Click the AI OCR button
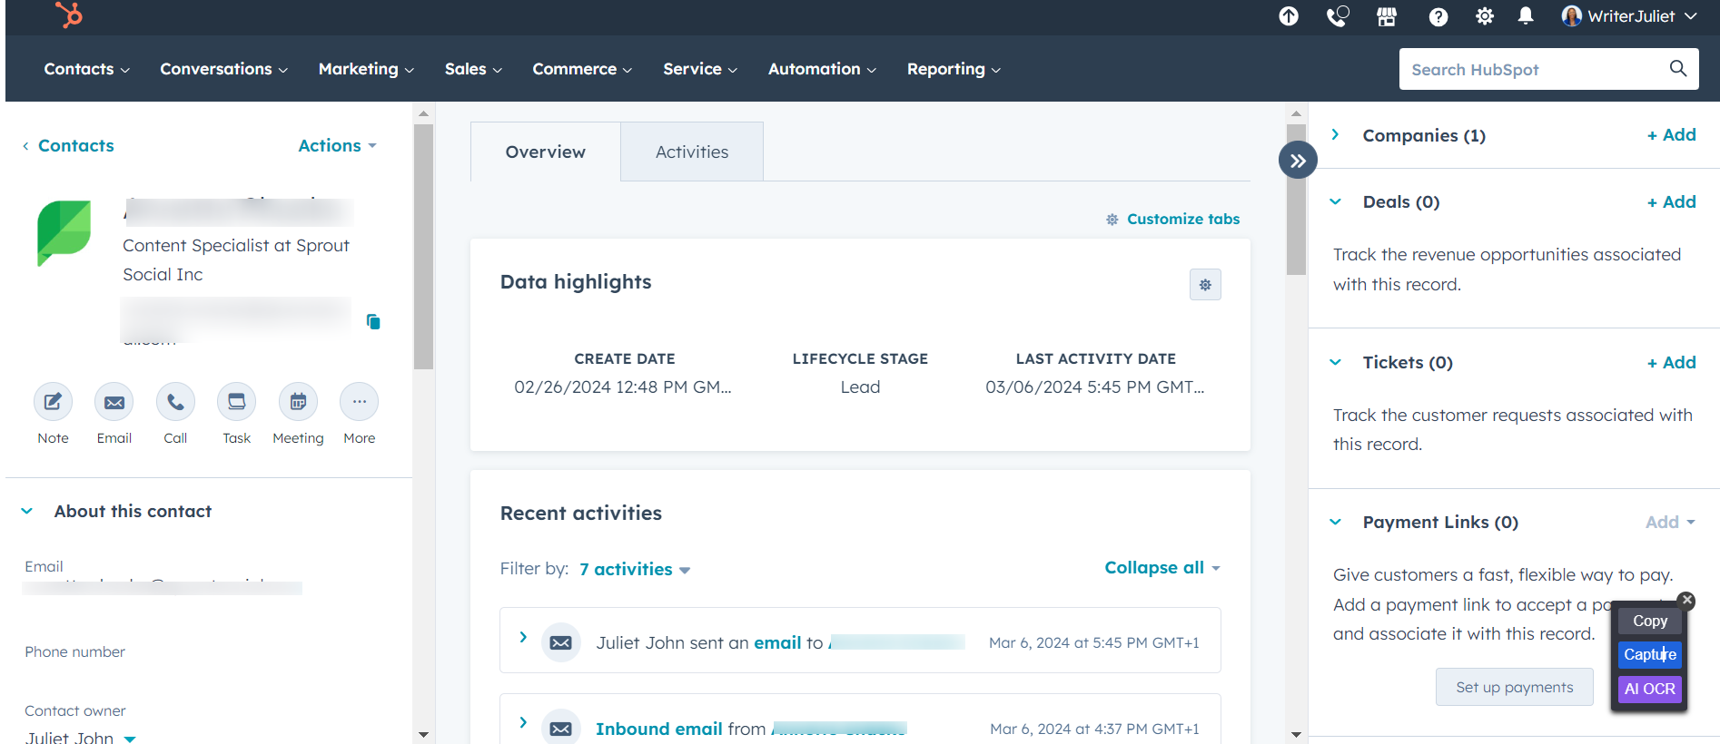The width and height of the screenshot is (1720, 744). 1650,689
